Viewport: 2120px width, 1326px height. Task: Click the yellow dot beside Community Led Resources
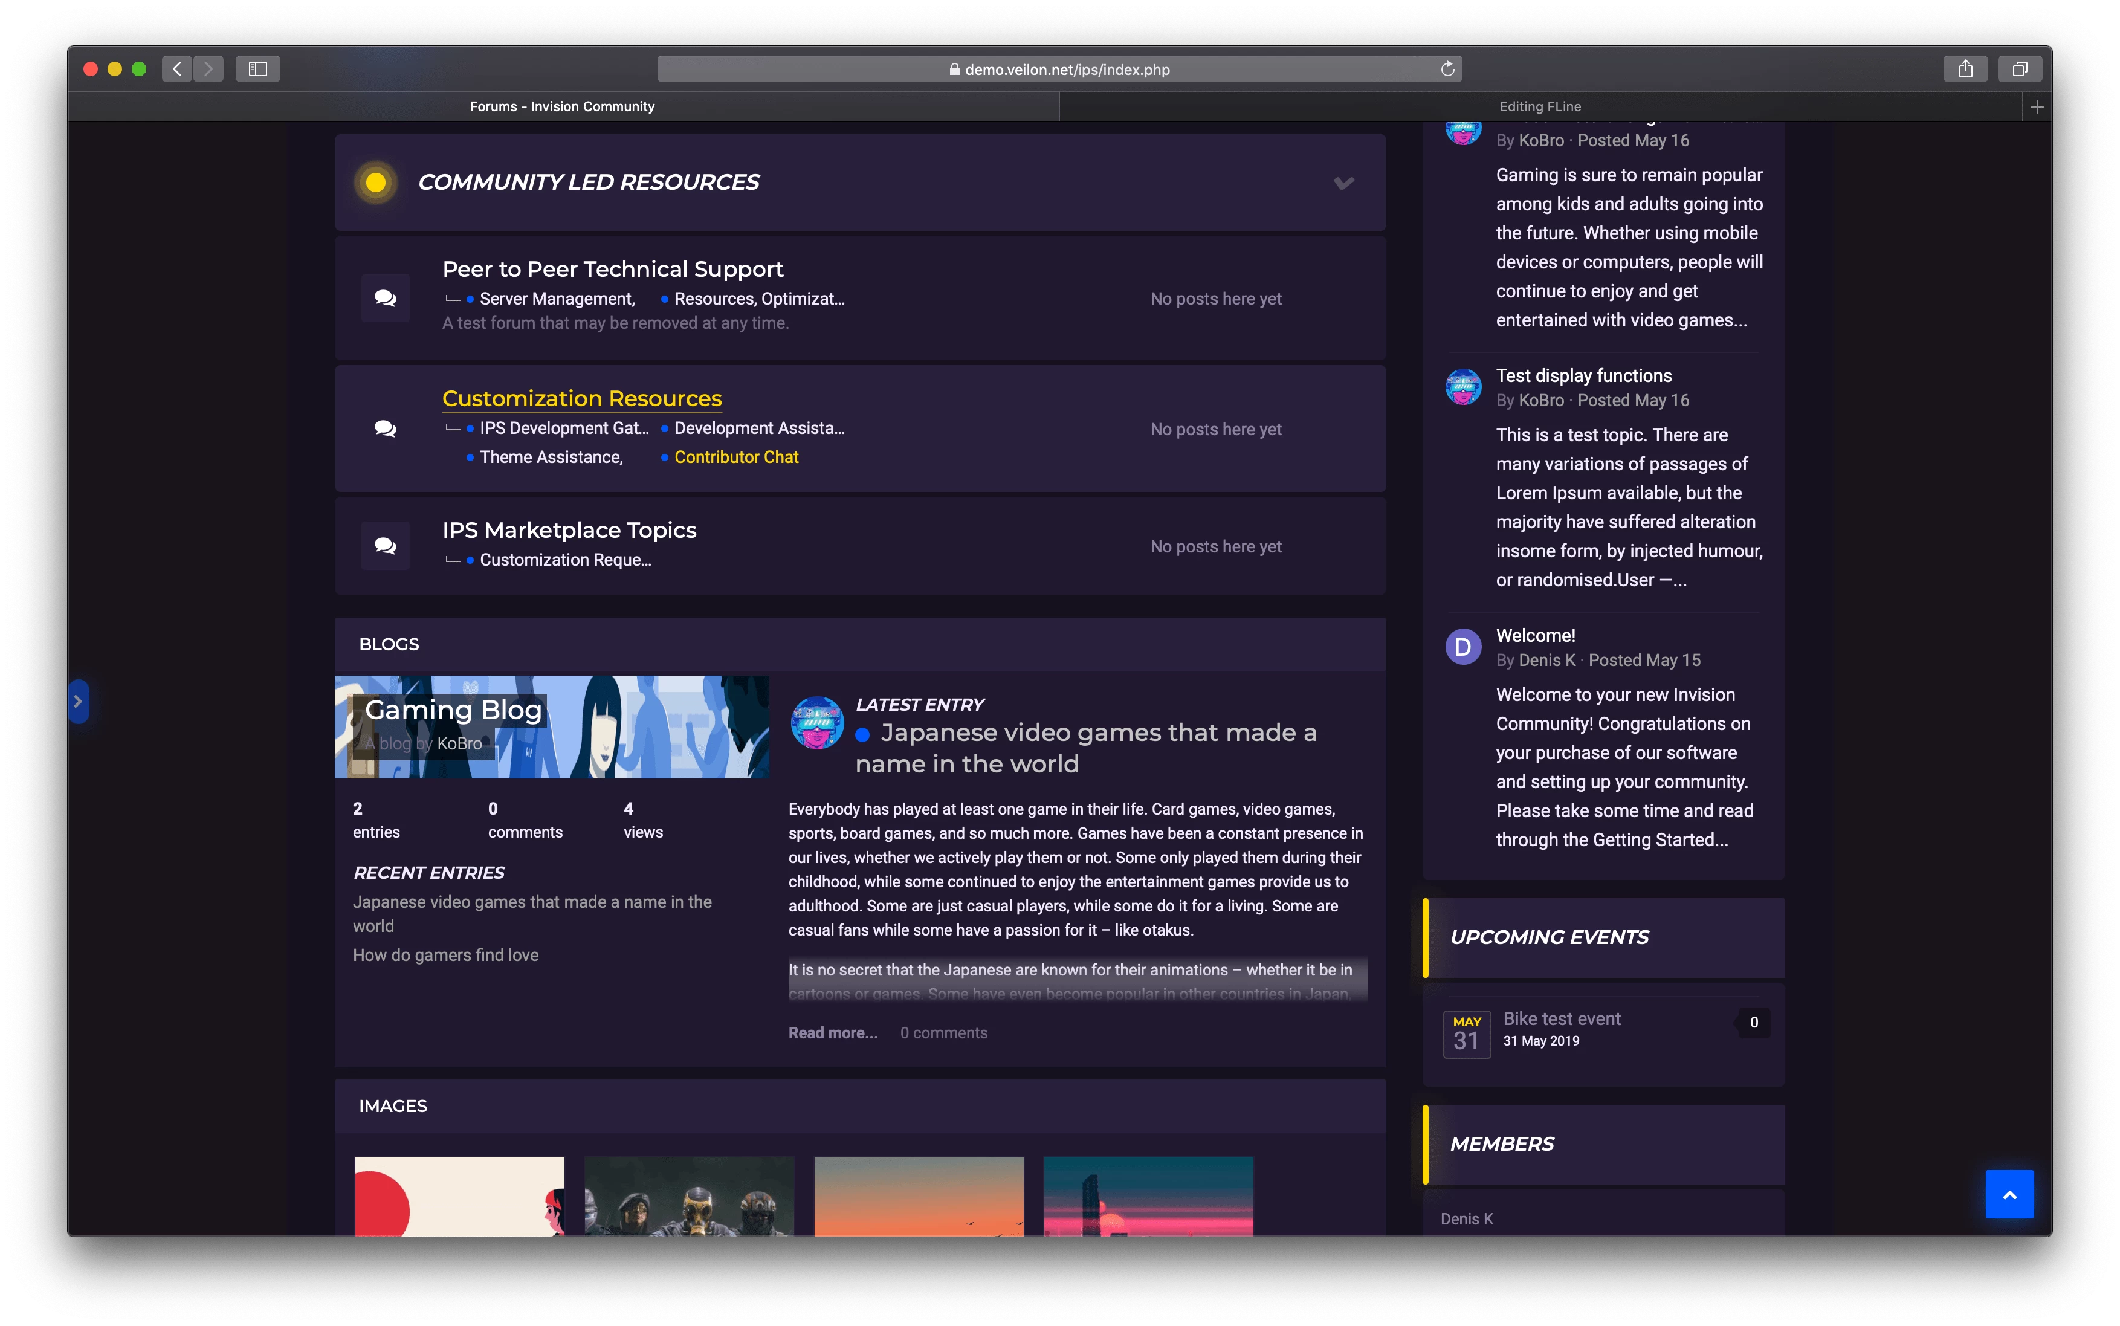375,183
